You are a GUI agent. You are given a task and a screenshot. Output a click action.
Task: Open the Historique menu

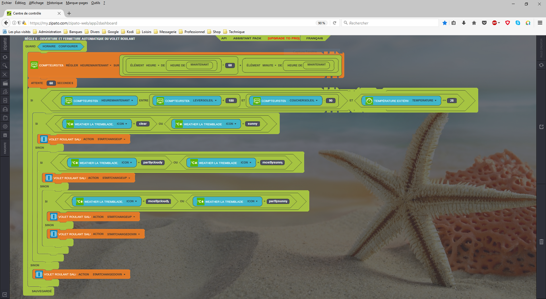(x=55, y=3)
